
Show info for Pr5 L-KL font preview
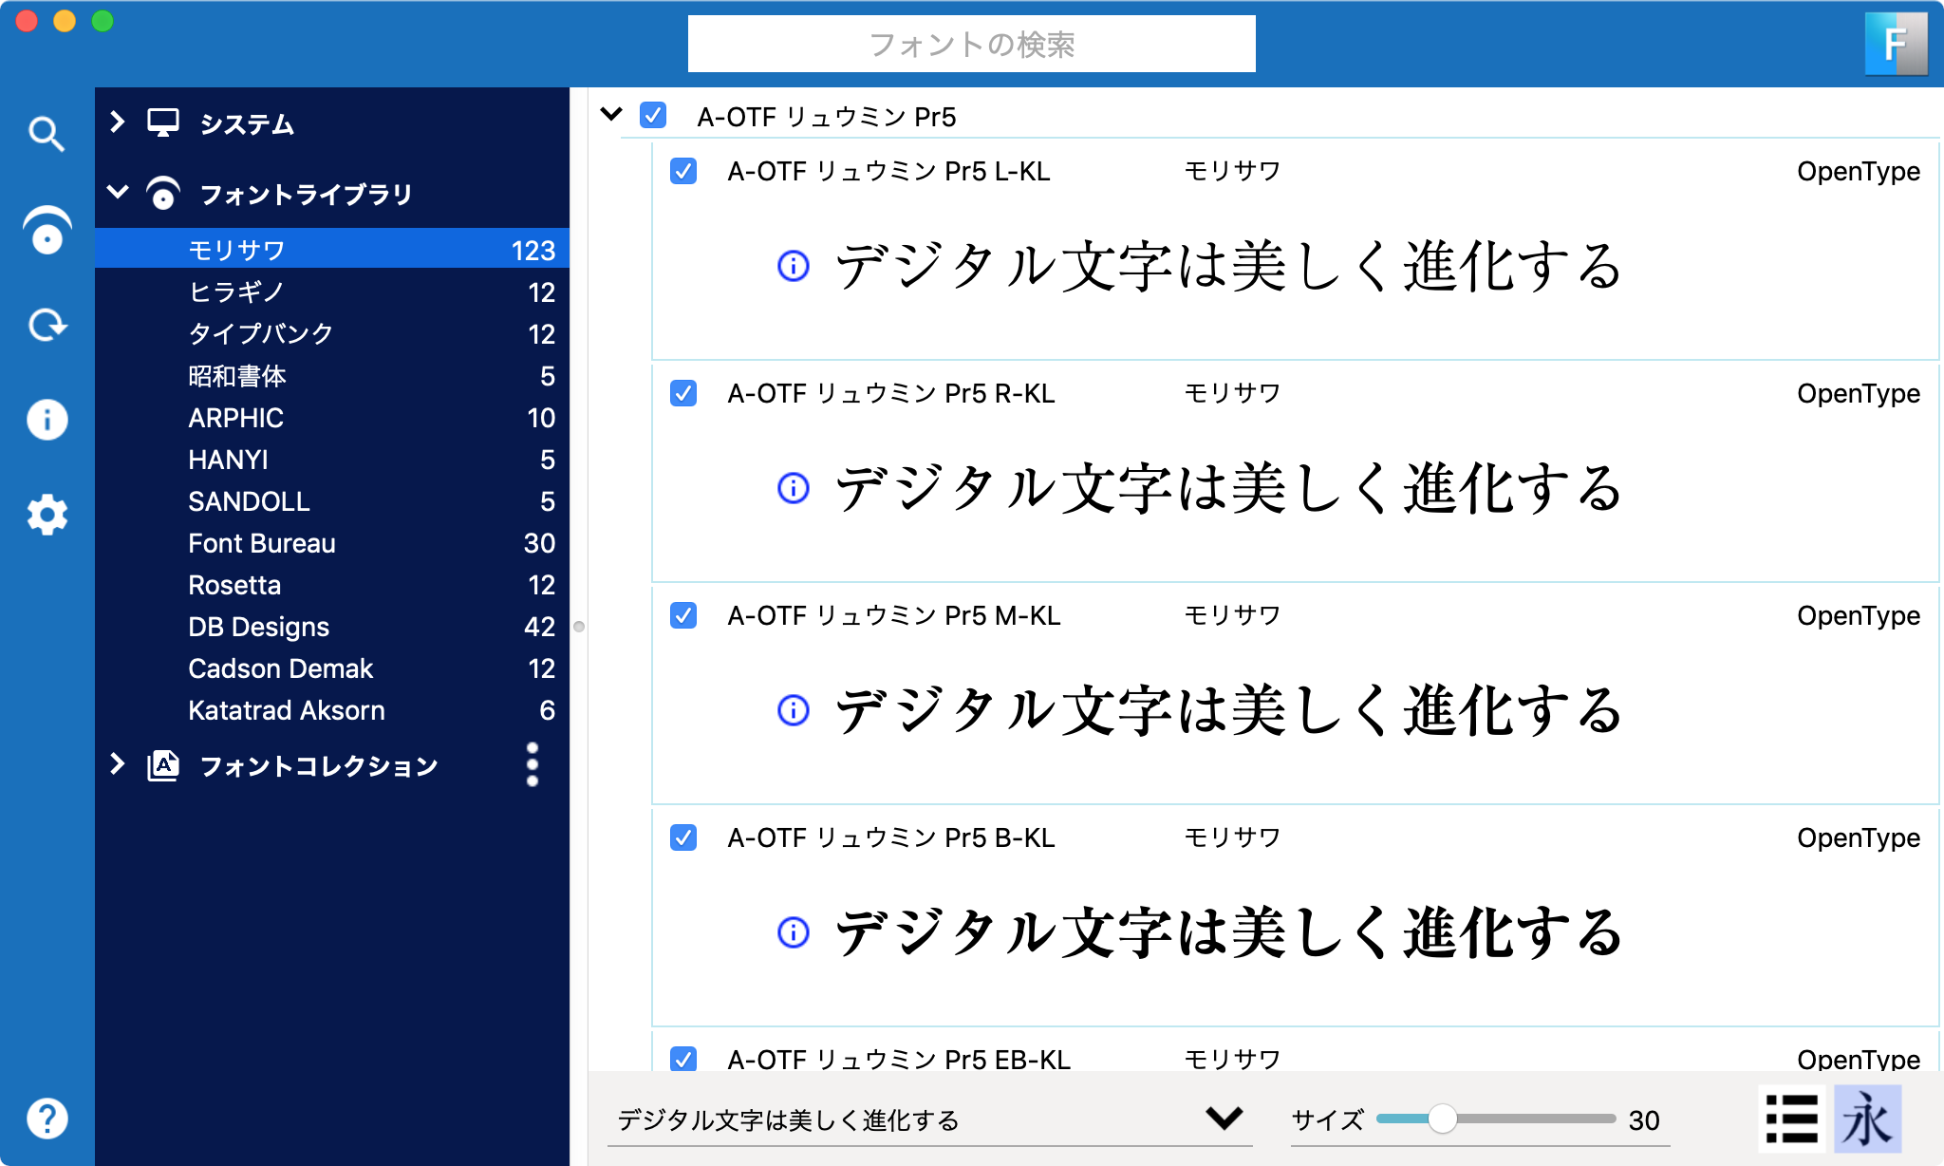click(794, 266)
